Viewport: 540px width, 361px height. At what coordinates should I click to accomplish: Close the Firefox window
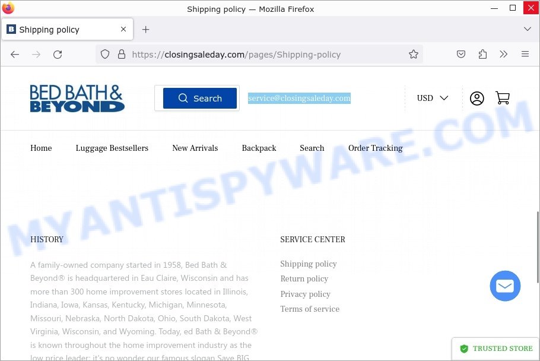531,8
